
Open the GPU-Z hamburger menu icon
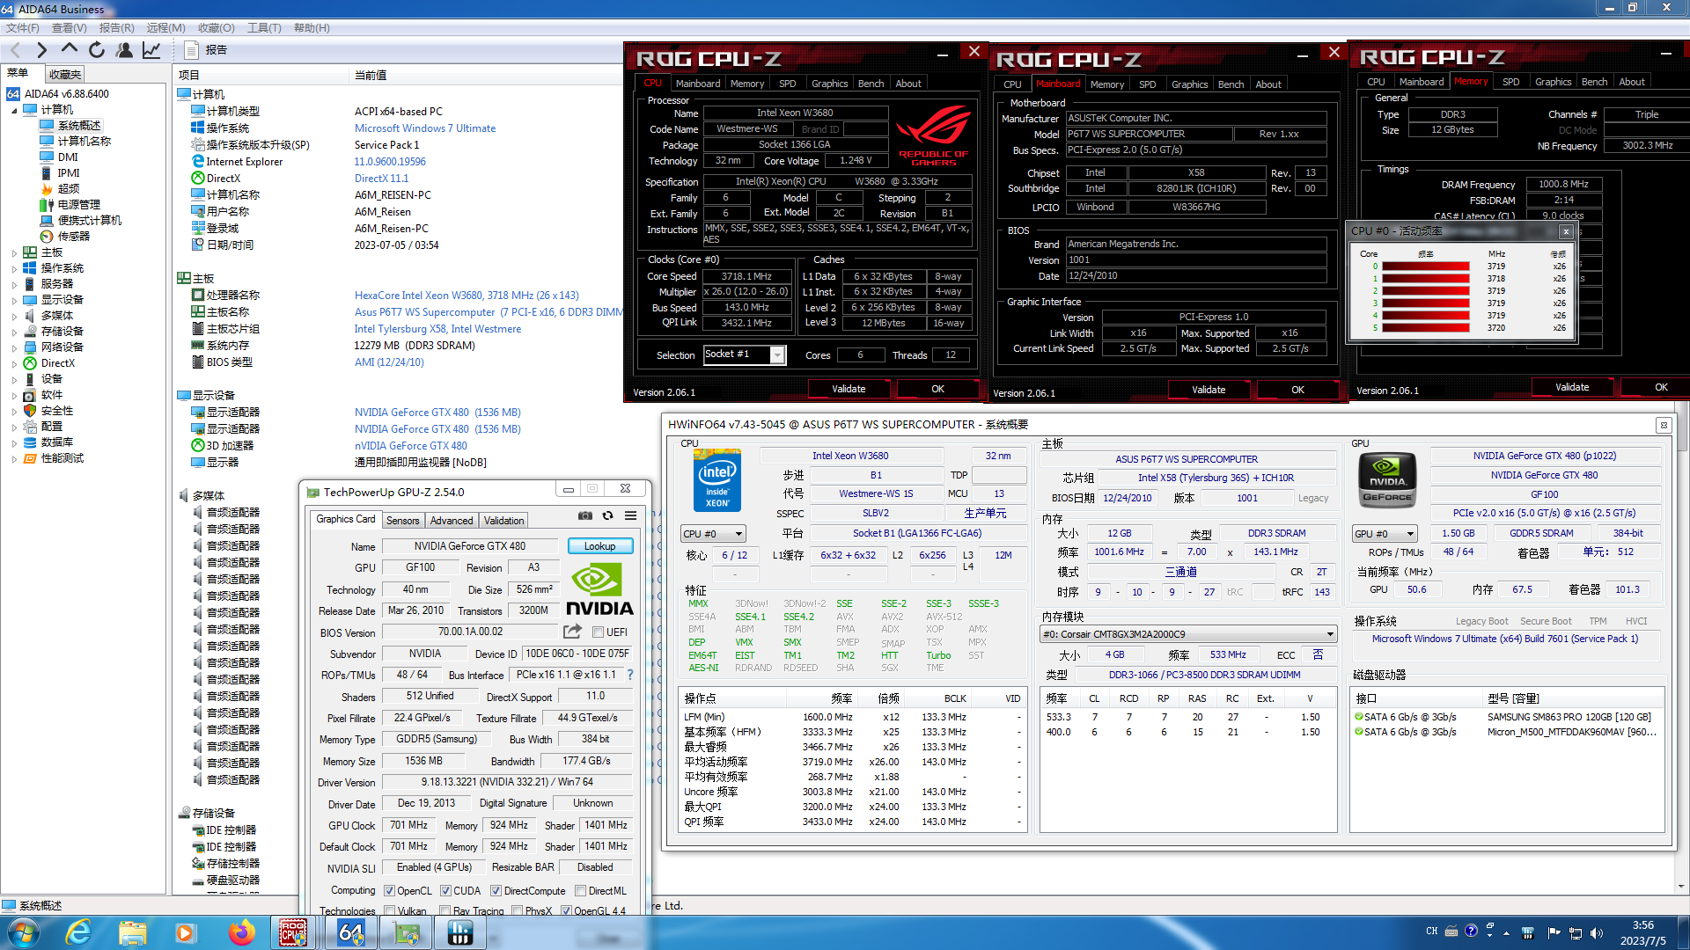tap(630, 515)
